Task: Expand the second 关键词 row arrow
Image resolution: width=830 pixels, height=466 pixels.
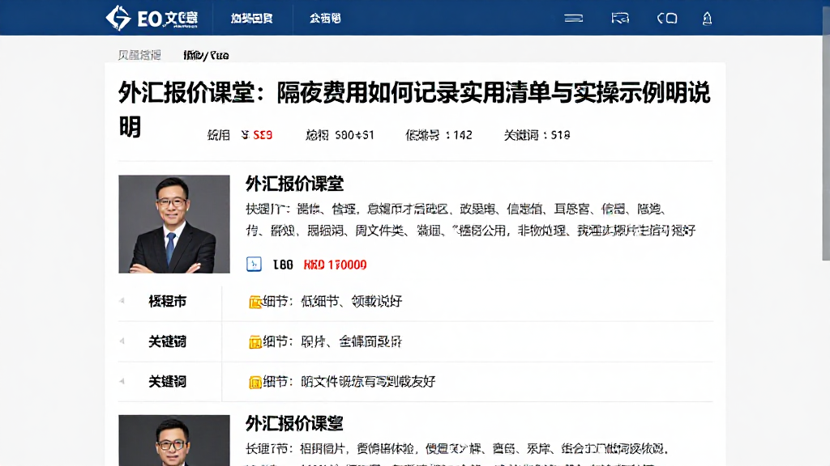Action: tap(122, 381)
